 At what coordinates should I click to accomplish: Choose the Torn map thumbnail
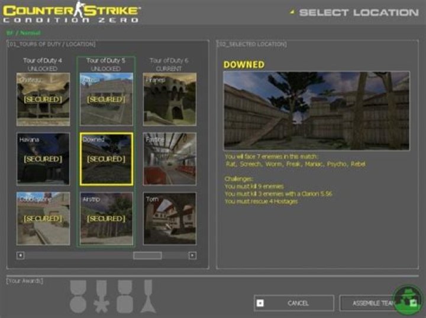170,218
